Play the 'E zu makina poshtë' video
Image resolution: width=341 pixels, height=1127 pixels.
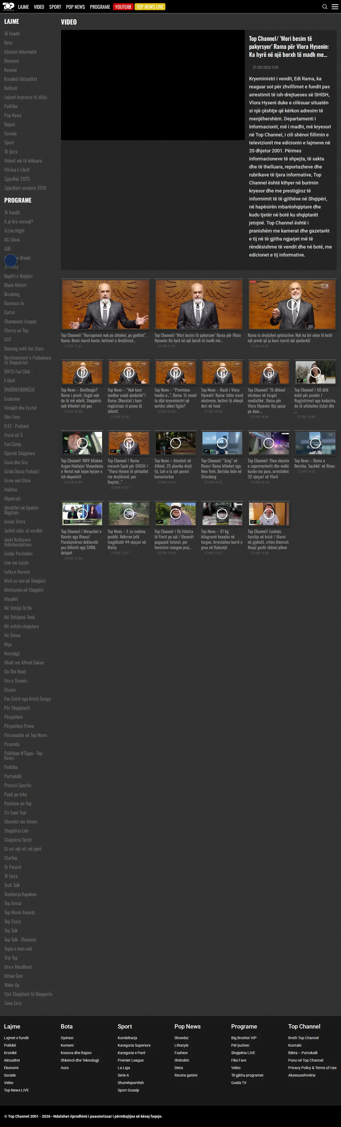tap(129, 514)
